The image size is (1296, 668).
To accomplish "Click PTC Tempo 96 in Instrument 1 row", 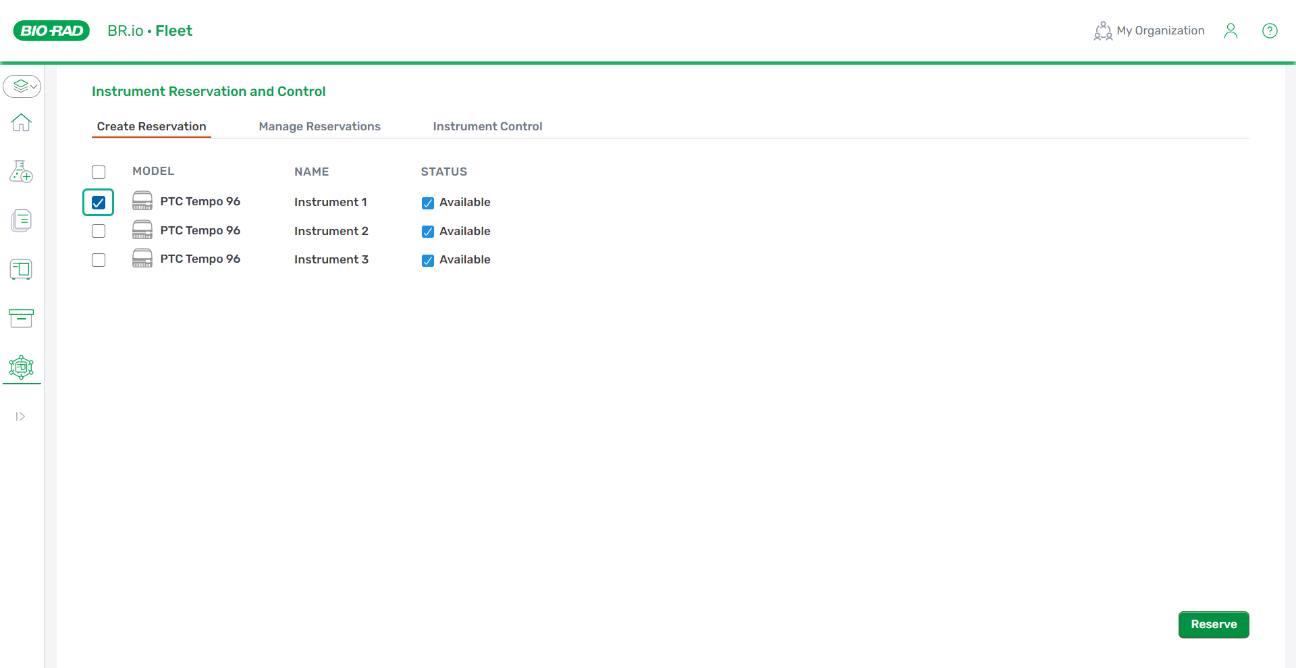I will [x=200, y=201].
